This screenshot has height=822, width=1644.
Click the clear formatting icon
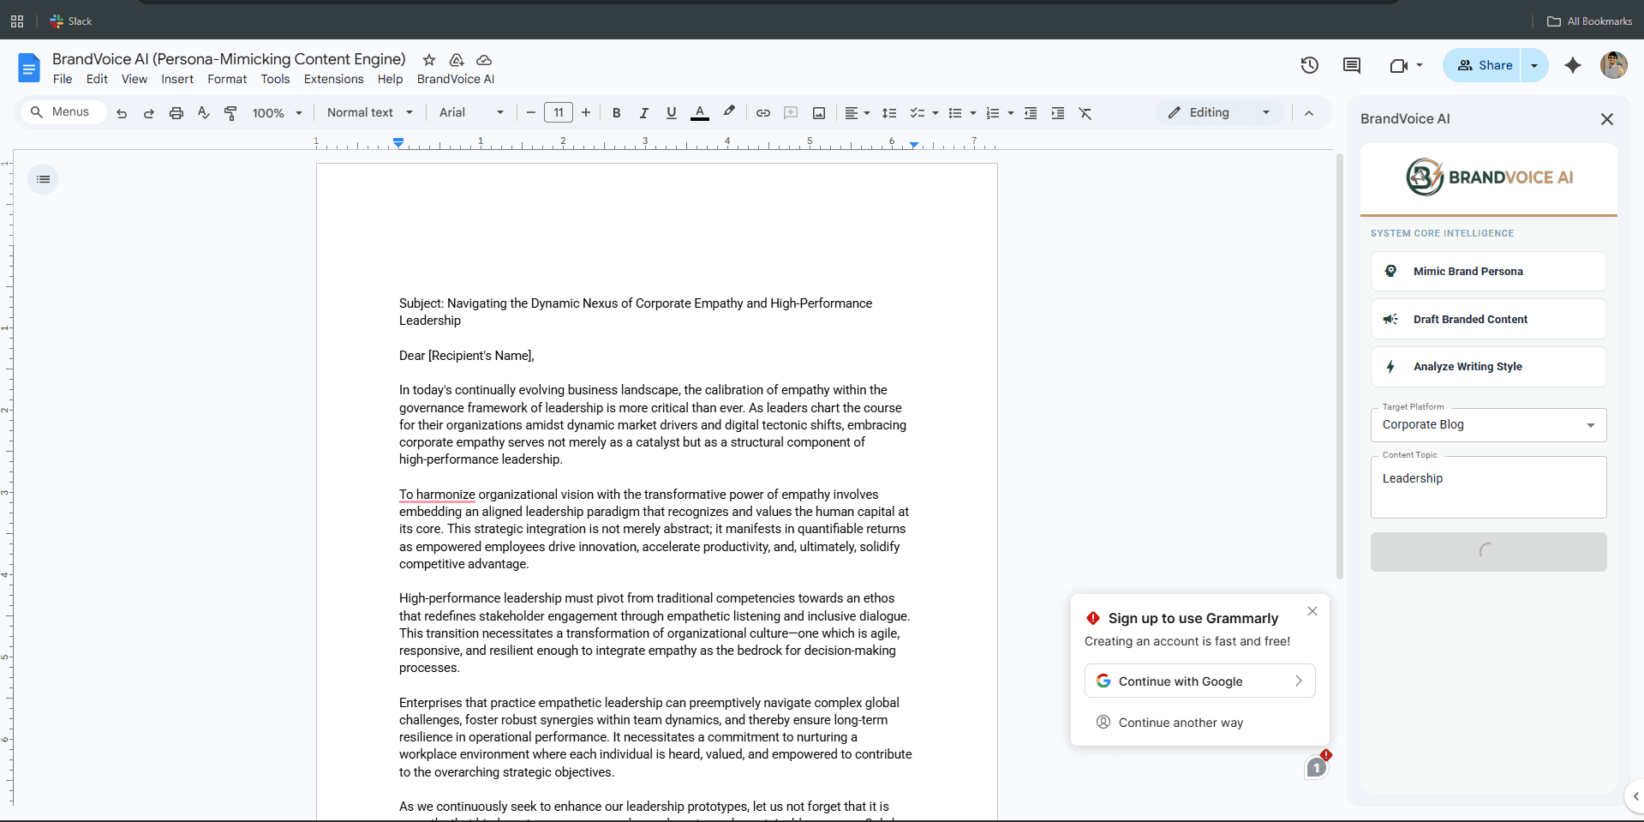pos(1085,113)
